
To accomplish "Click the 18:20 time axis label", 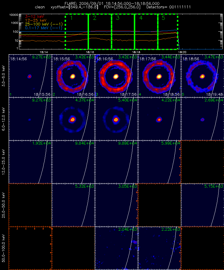I will click(182, 52).
